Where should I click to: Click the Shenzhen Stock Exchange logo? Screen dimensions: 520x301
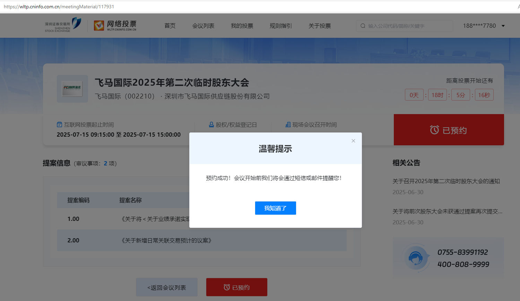click(x=63, y=25)
